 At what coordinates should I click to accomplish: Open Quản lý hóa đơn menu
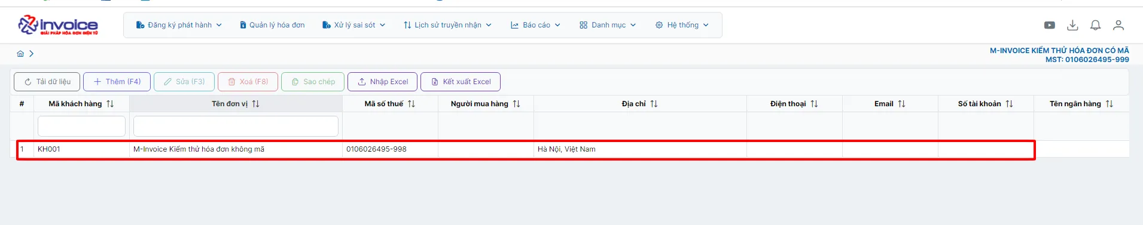(x=272, y=25)
